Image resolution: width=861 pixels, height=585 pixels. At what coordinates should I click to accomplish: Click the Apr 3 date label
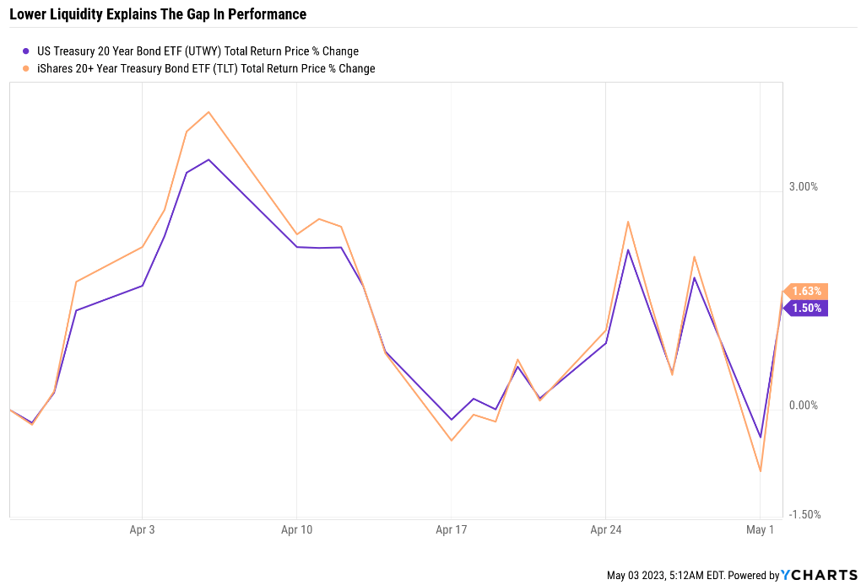point(142,529)
